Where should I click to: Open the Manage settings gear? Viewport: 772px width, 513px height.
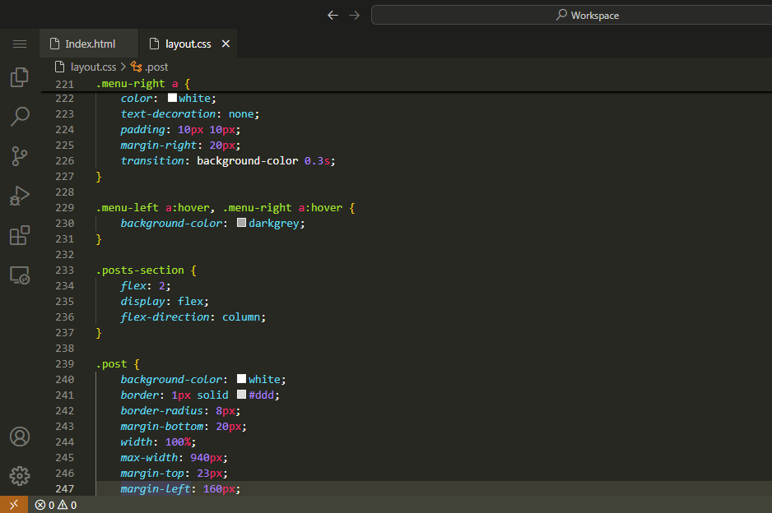[x=20, y=475]
